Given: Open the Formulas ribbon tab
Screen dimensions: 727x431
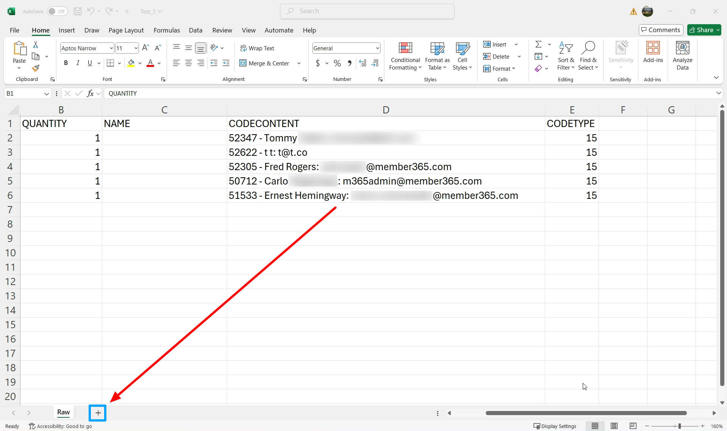Looking at the screenshot, I should click(167, 30).
